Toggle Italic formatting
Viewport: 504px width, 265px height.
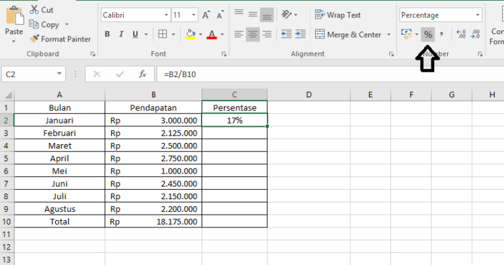tap(121, 34)
